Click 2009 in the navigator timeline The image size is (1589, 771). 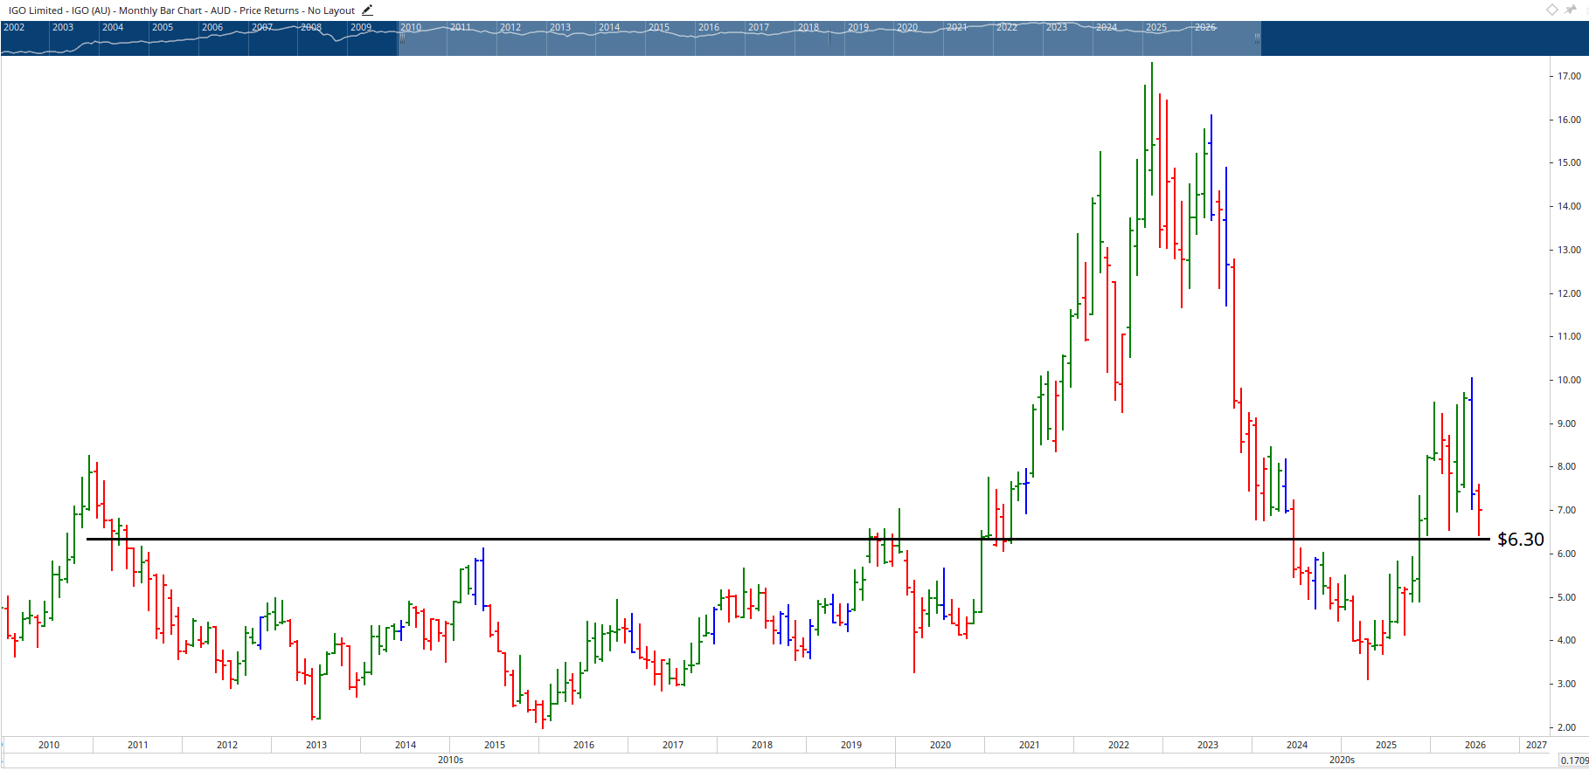click(x=361, y=27)
